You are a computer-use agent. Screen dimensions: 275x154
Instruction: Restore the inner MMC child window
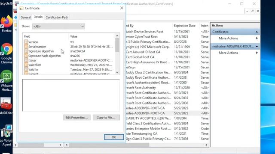(x=252, y=11)
